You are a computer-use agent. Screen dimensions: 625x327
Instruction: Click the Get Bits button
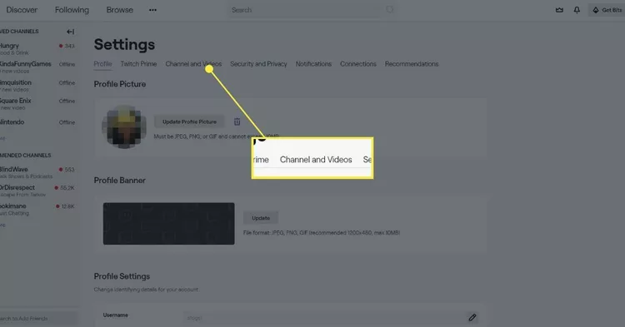607,10
